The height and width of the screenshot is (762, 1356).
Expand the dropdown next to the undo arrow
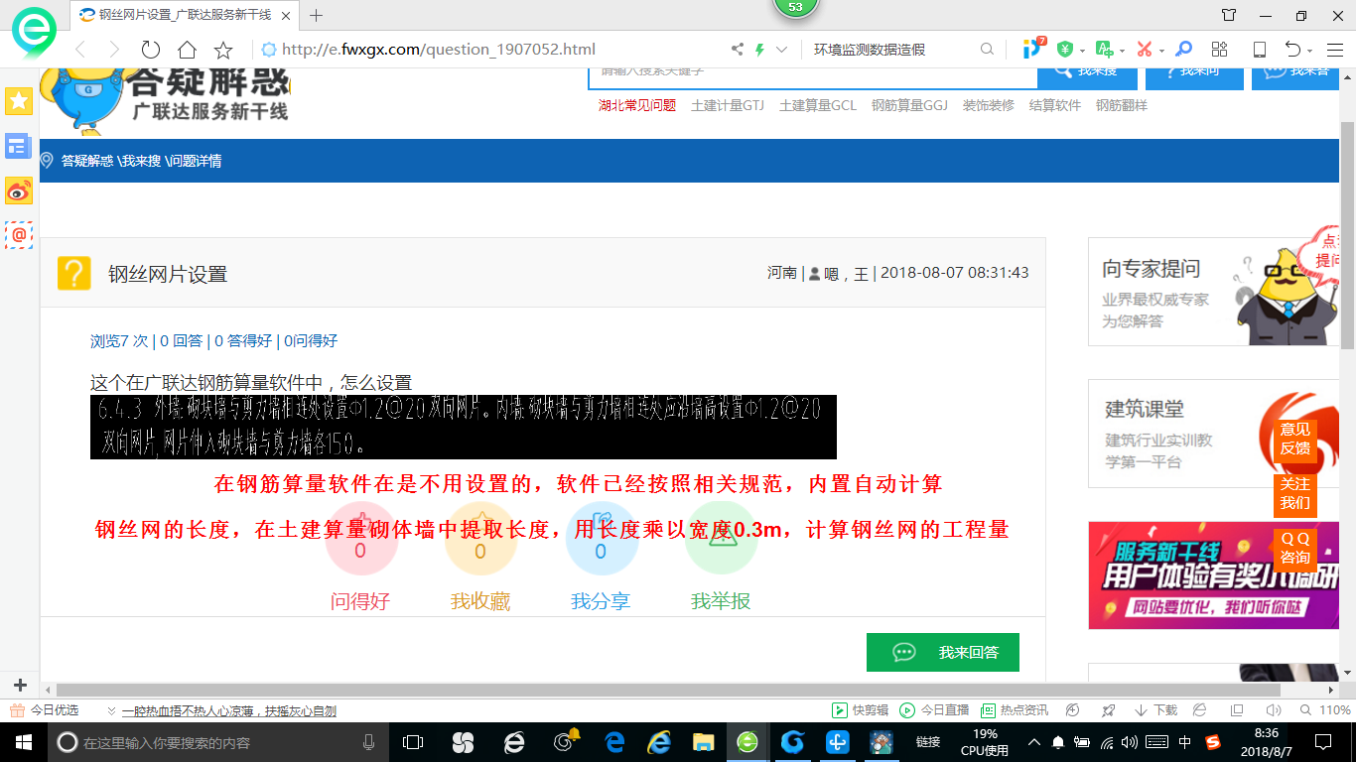(x=1309, y=51)
